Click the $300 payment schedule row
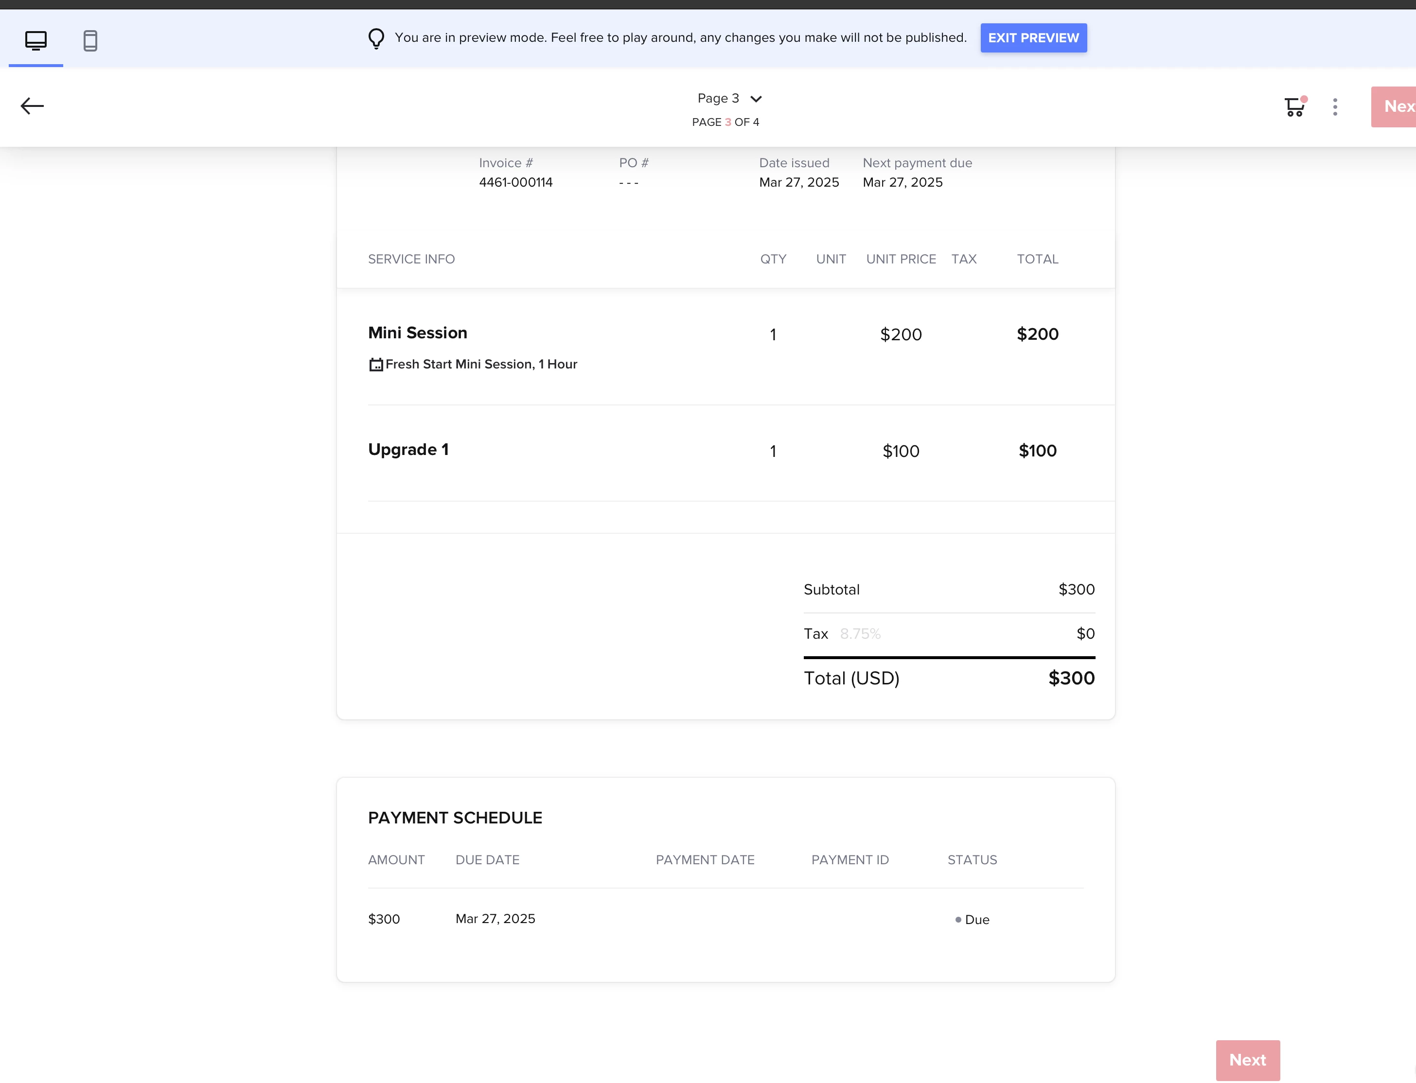 click(384, 919)
